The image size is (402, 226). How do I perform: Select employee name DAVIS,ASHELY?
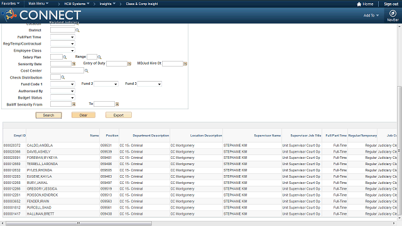click(x=39, y=152)
